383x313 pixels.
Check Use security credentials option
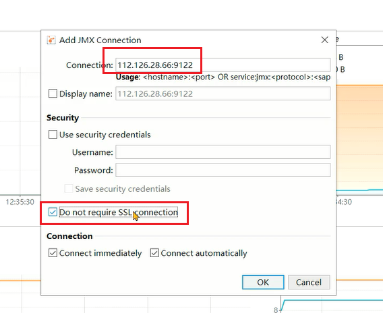coord(53,135)
